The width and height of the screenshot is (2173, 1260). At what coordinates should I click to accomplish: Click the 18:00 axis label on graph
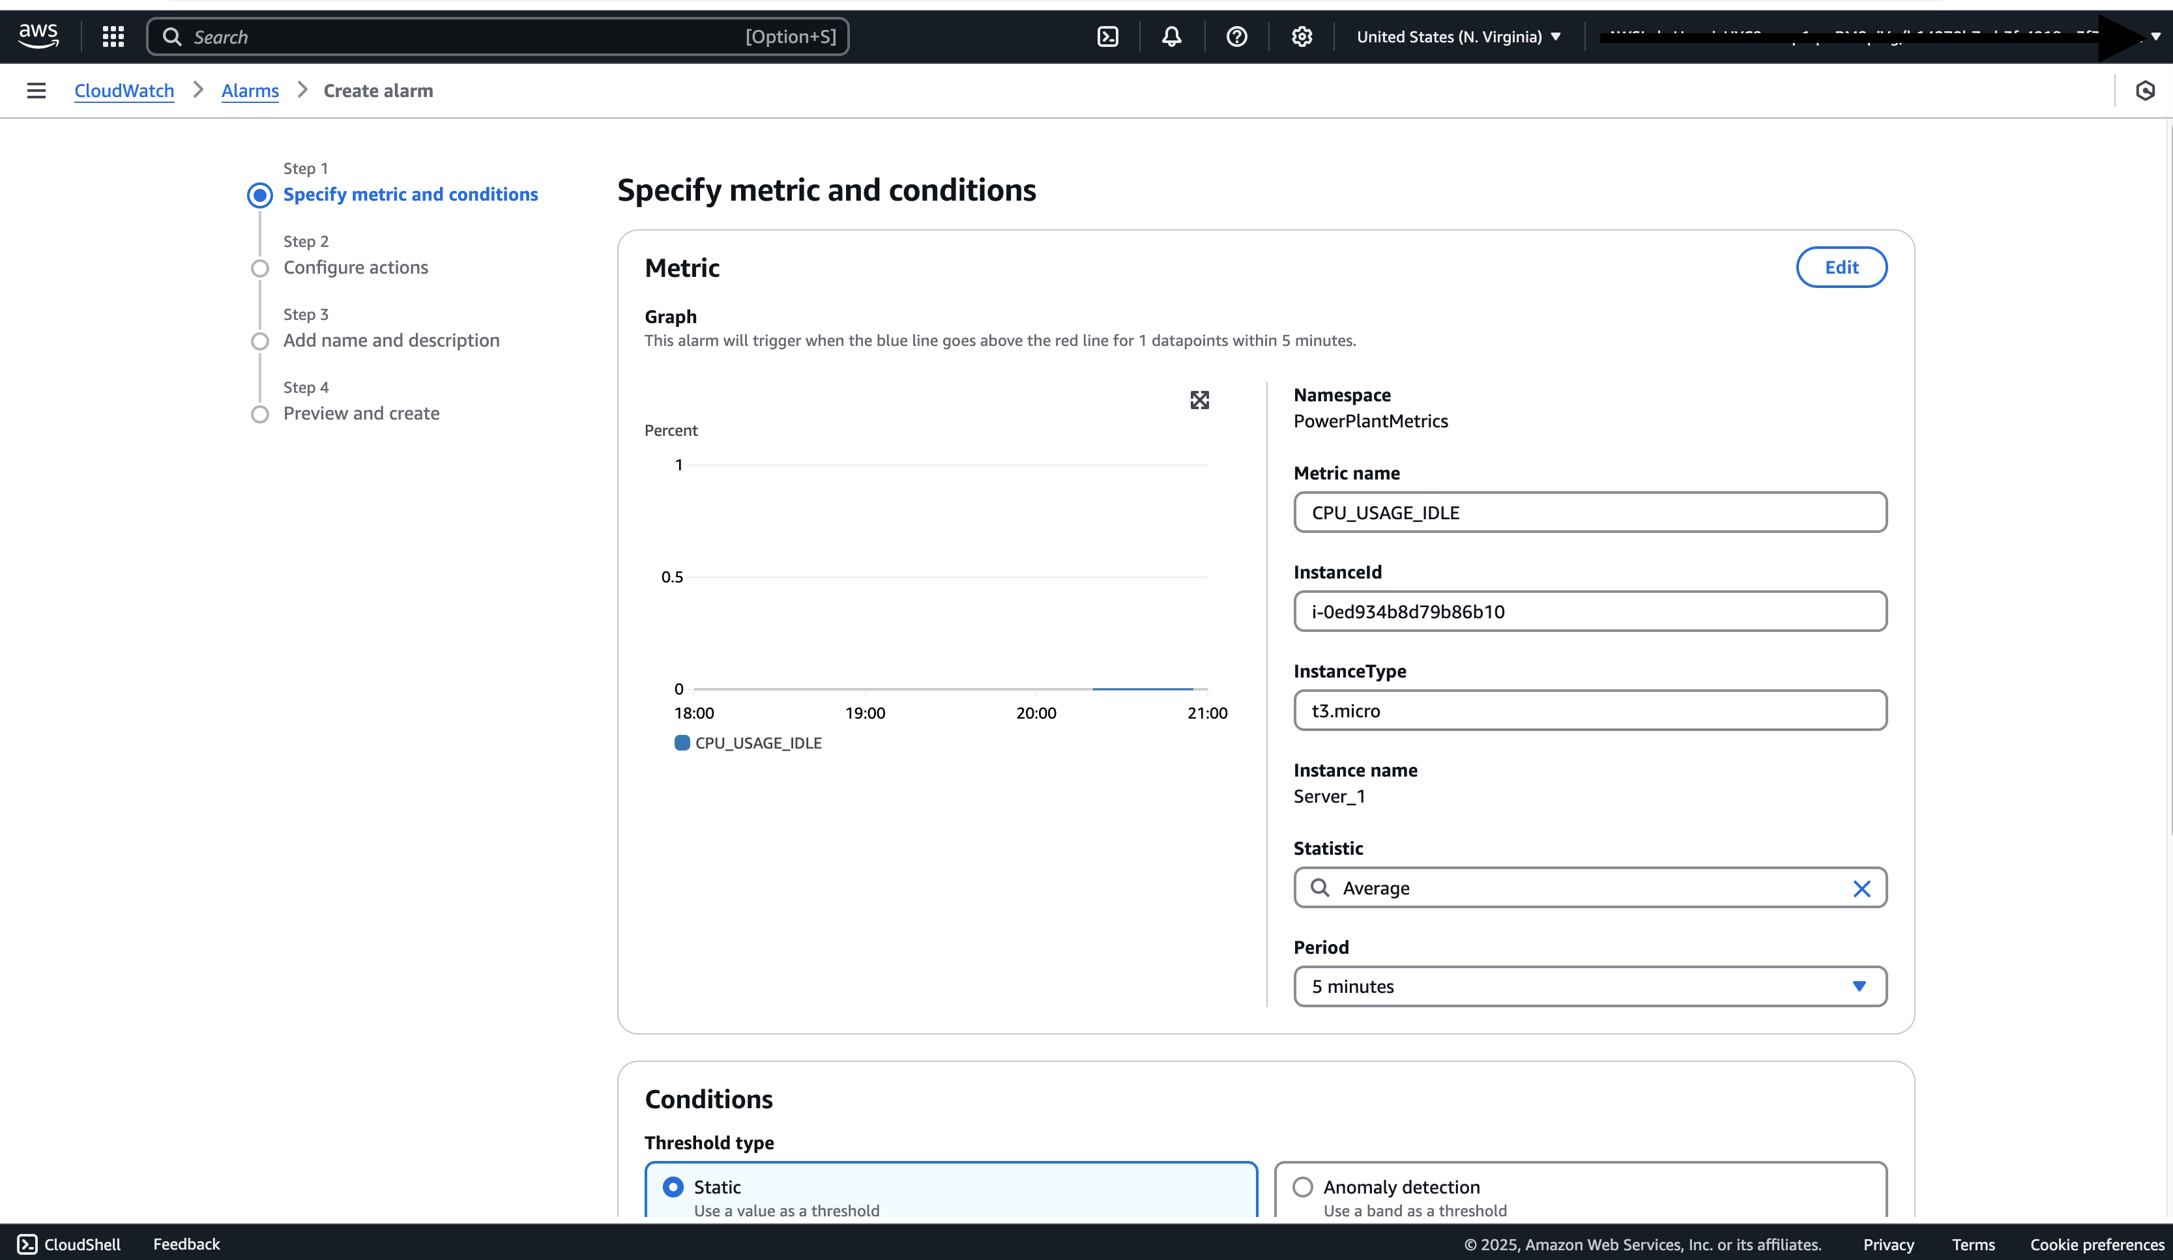(694, 713)
